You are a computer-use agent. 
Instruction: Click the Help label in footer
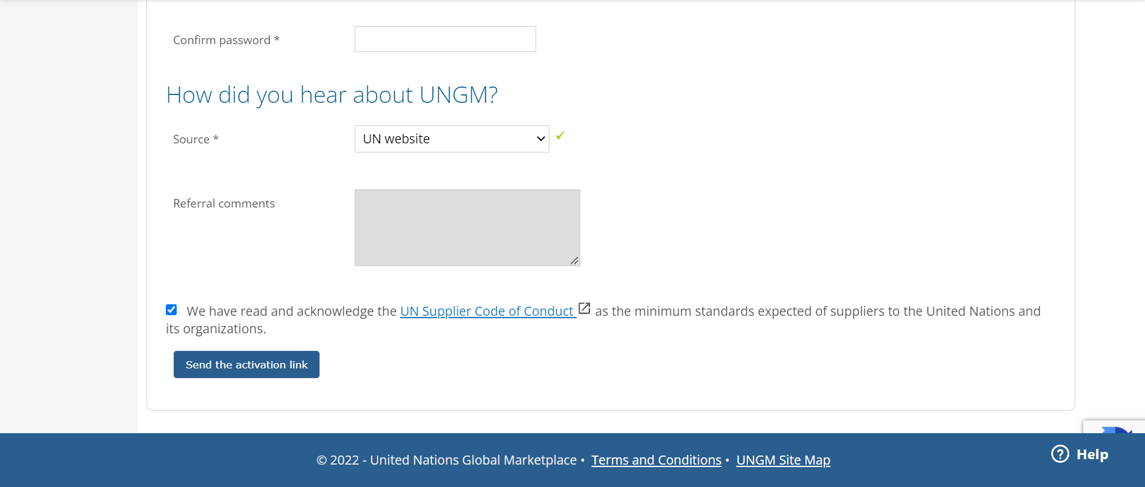(1092, 454)
